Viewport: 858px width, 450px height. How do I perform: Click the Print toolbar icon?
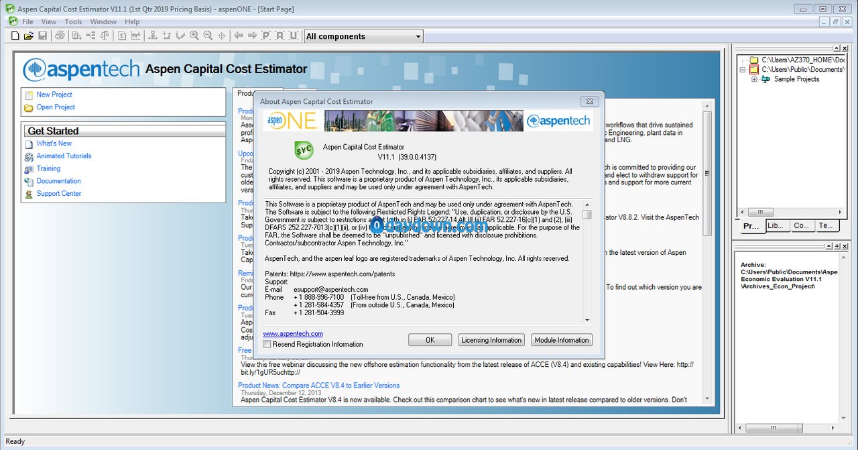(x=60, y=36)
